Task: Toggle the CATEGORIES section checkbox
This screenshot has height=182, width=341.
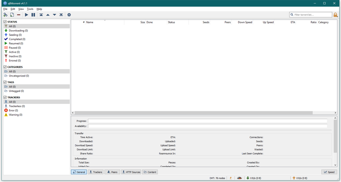Action: click(x=5, y=67)
